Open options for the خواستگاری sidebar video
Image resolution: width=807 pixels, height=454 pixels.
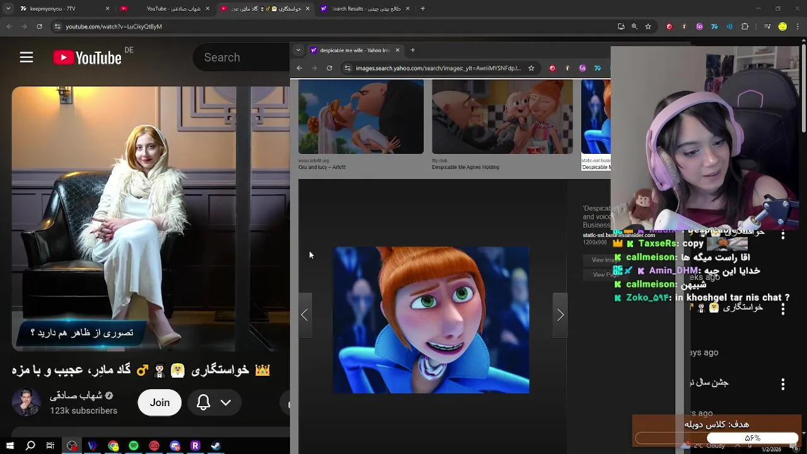coord(783,309)
